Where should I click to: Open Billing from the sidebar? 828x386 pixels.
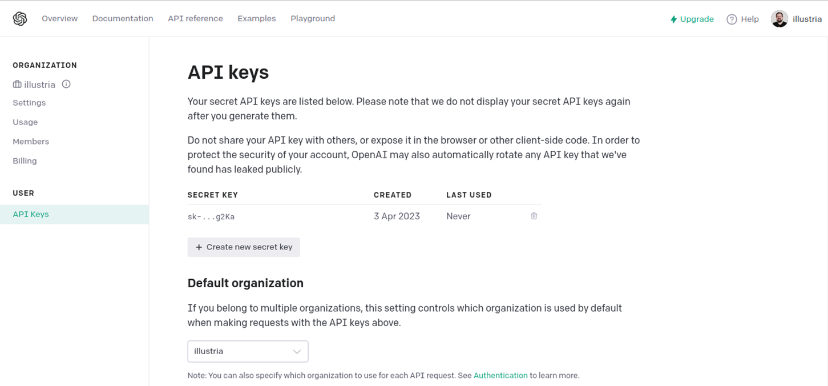25,160
